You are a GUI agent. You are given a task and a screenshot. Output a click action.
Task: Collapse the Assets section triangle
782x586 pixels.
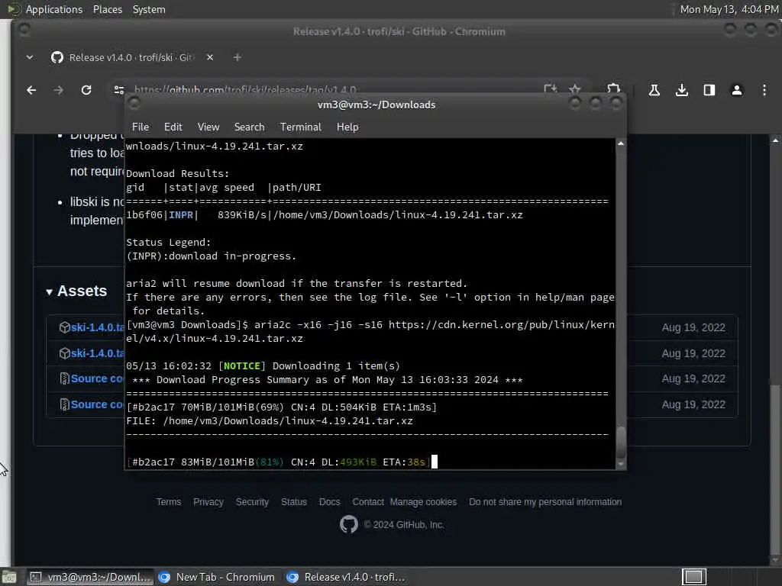(50, 292)
